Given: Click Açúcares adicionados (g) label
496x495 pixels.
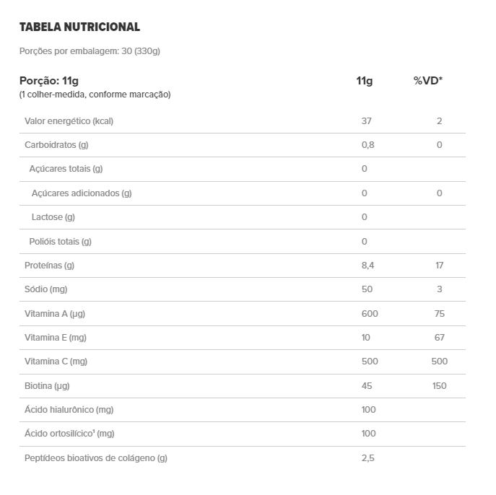Looking at the screenshot, I should [x=82, y=193].
